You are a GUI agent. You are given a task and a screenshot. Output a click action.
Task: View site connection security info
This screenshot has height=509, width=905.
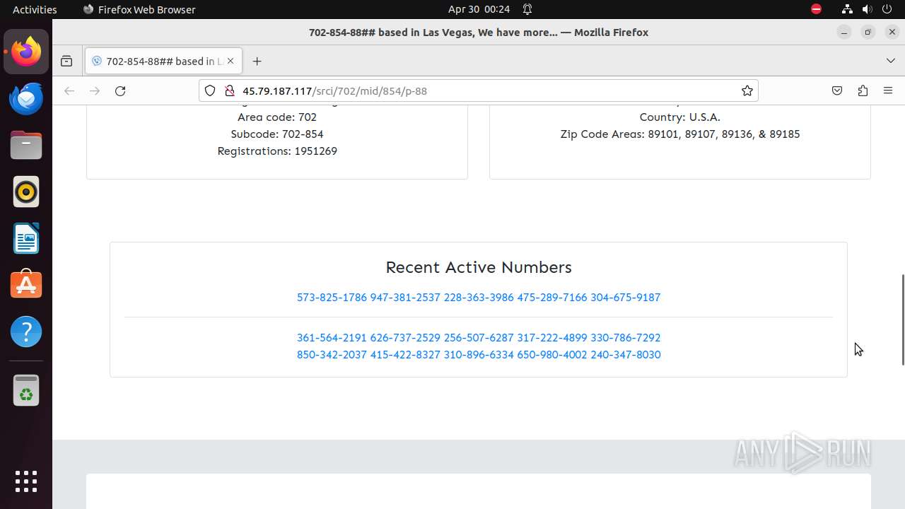[229, 90]
